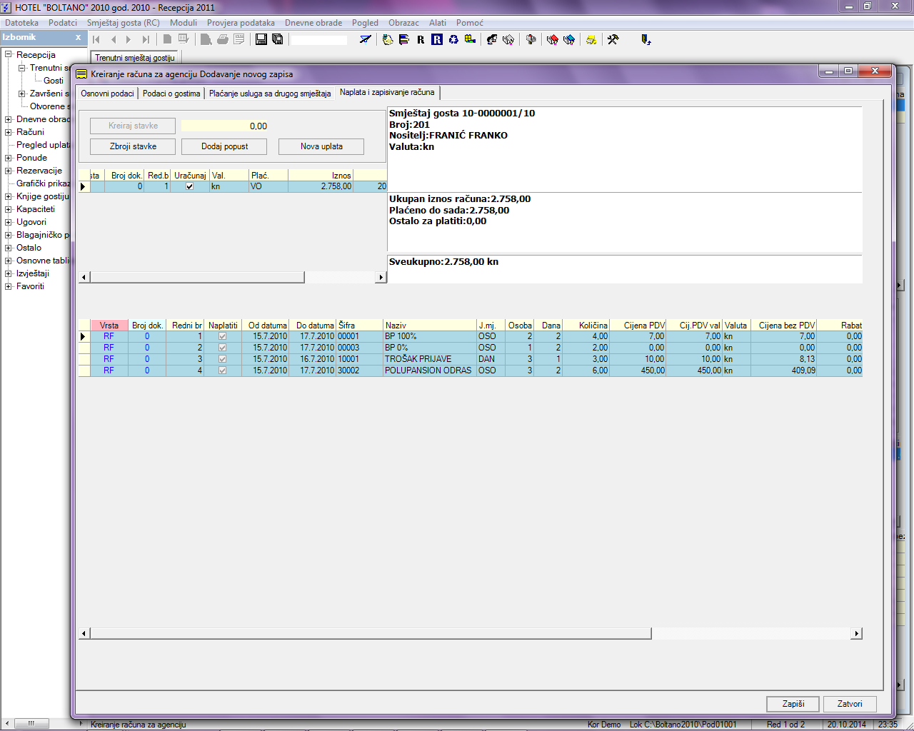This screenshot has height=731, width=914.
Task: Click the bold black R toolbar icon
Action: [421, 40]
